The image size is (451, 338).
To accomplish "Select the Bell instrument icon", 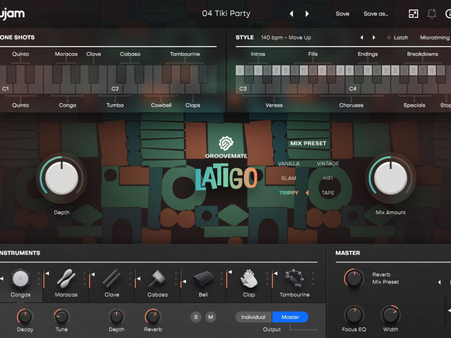I will pos(203,279).
